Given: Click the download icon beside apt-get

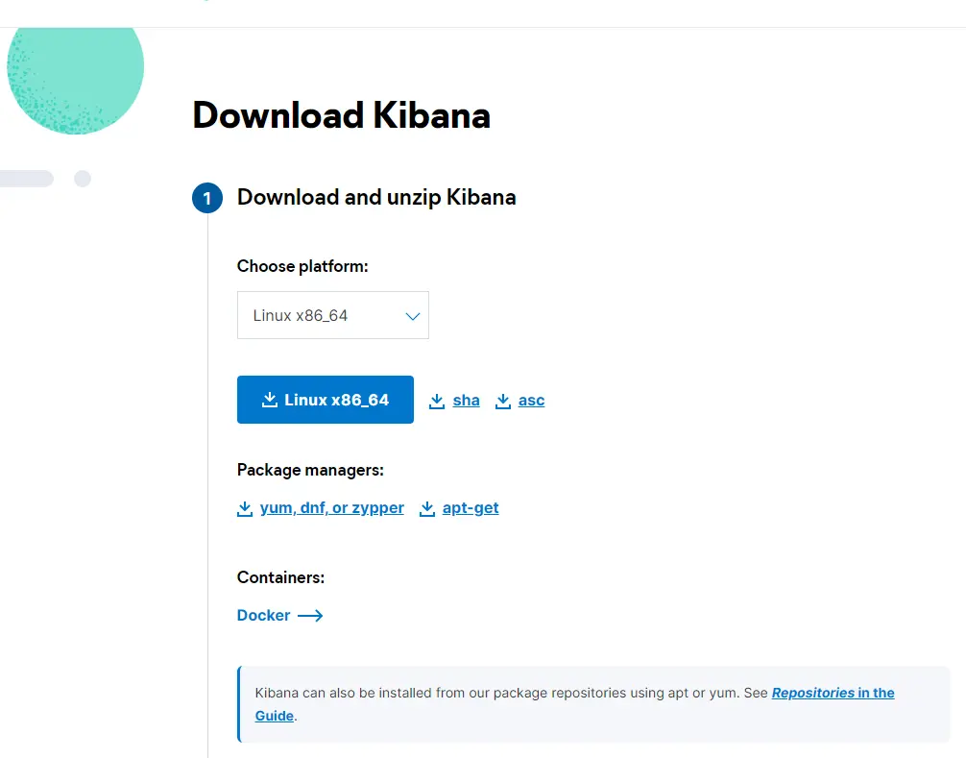Looking at the screenshot, I should pos(427,508).
